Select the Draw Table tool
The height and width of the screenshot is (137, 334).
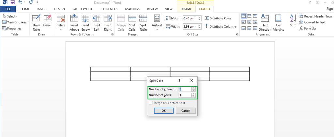point(36,22)
